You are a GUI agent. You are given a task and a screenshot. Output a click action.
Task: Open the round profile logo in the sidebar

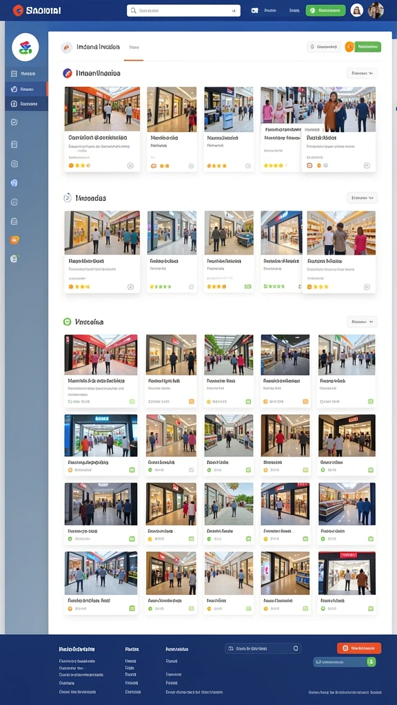(26, 48)
